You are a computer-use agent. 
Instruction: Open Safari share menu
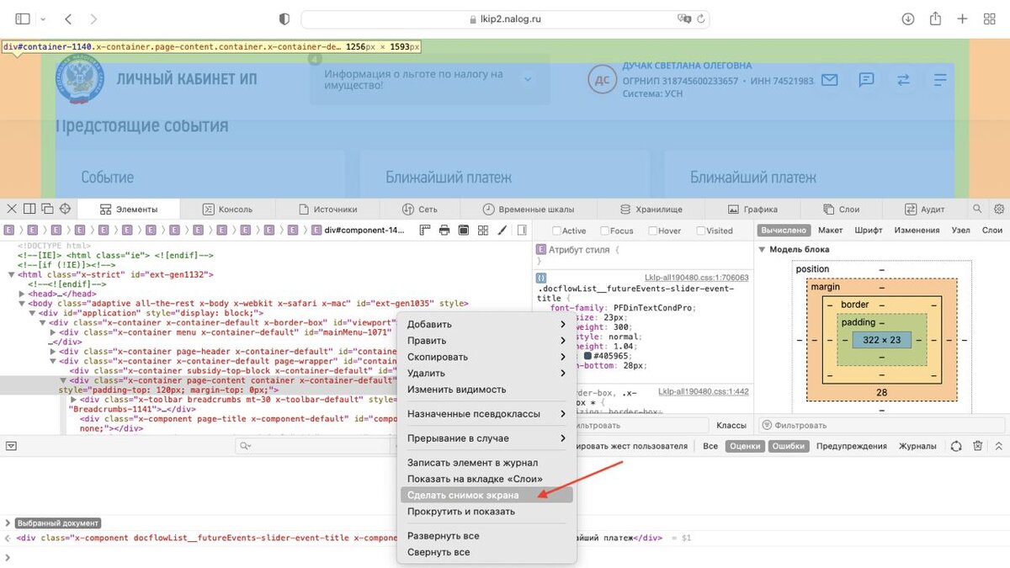coord(935,19)
